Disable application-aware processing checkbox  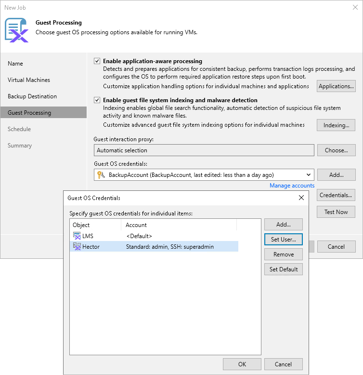coord(97,61)
